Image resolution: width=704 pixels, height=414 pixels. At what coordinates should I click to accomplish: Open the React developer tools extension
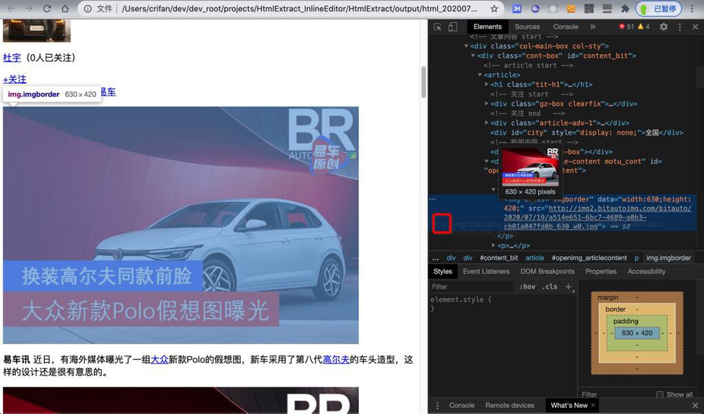pyautogui.click(x=553, y=8)
